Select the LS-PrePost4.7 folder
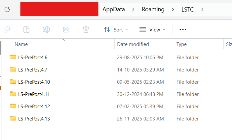This screenshot has width=232, height=140. pyautogui.click(x=33, y=70)
